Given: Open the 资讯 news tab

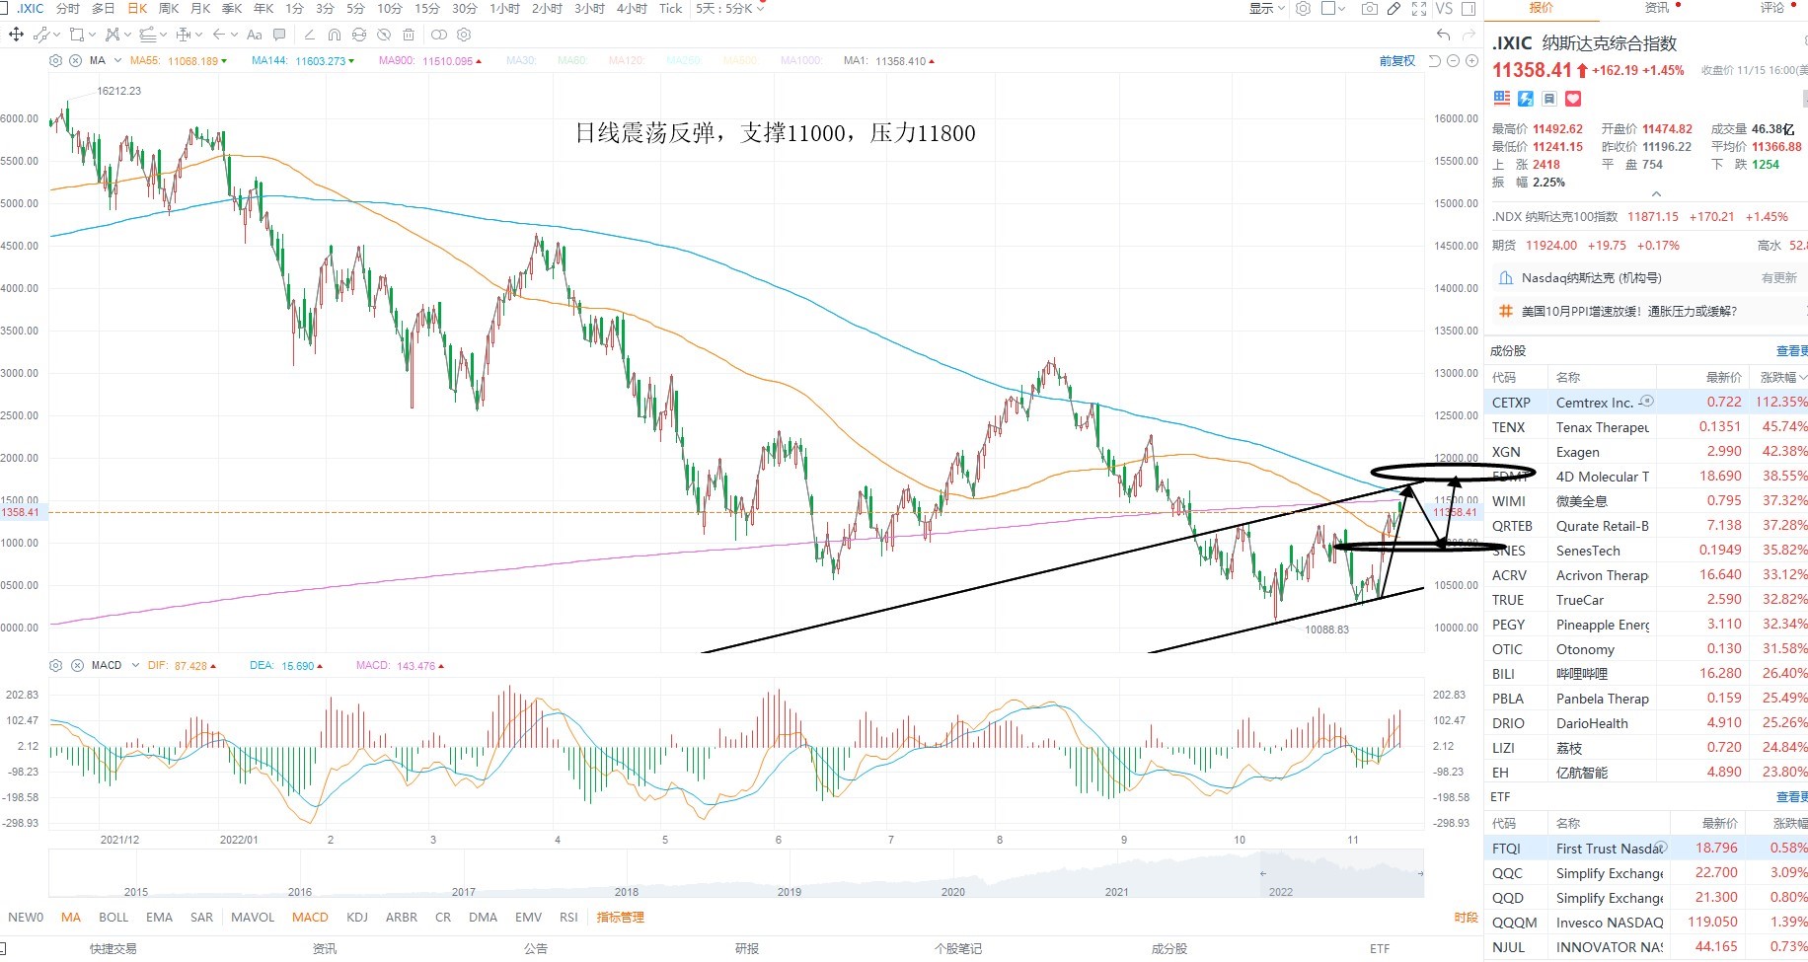Looking at the screenshot, I should pos(1657,8).
